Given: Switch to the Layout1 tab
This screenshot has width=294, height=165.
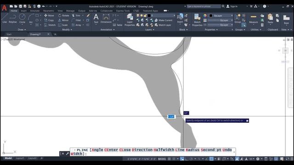Looking at the screenshot, I should tap(20, 158).
